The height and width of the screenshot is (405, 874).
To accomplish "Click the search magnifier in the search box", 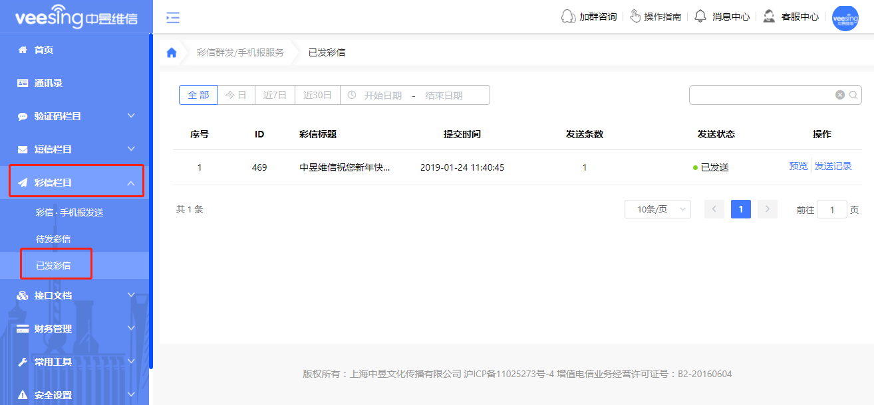I will click(854, 94).
